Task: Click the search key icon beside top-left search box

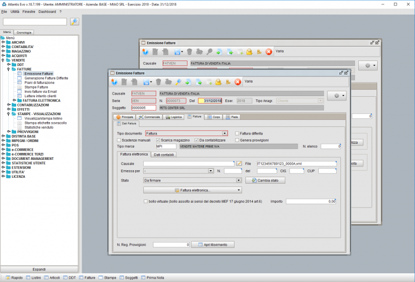Action: tap(75, 22)
